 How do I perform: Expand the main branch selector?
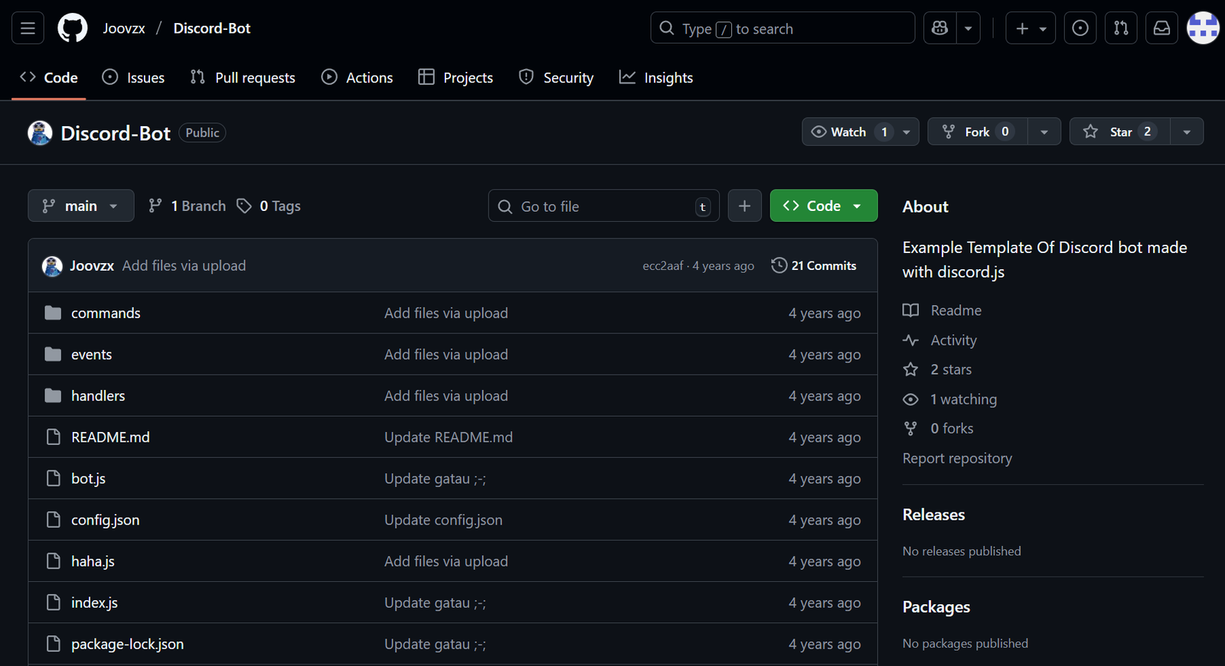[x=80, y=206]
